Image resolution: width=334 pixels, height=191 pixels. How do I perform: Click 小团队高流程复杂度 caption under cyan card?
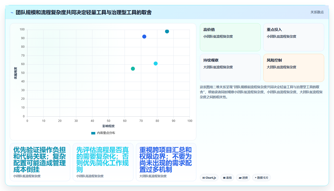90,176
